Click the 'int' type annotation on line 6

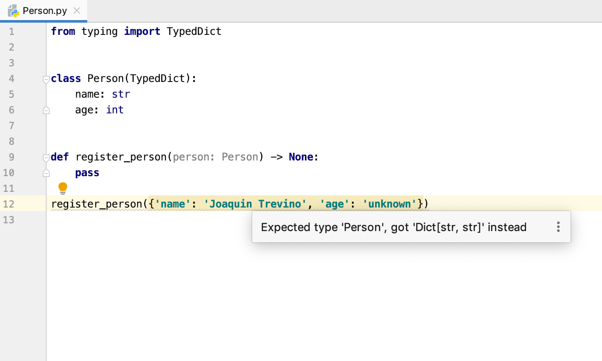tap(115, 110)
